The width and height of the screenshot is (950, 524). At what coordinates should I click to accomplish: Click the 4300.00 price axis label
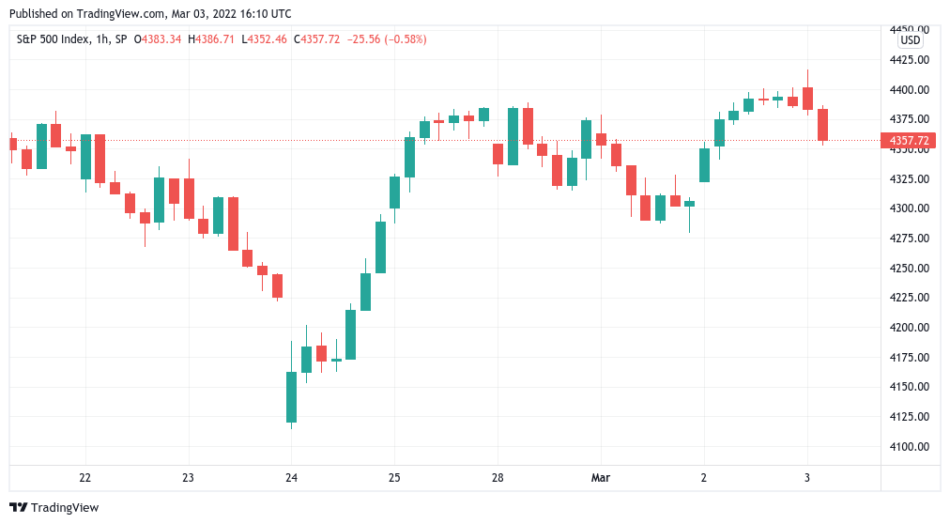pyautogui.click(x=910, y=208)
